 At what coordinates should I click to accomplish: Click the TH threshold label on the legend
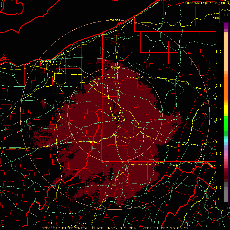pos(220,199)
